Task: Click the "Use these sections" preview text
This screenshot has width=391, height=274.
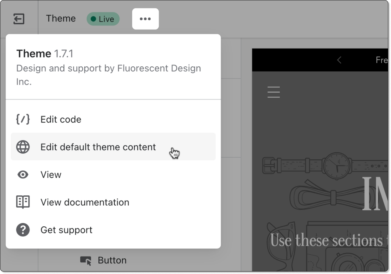Action: (326, 240)
